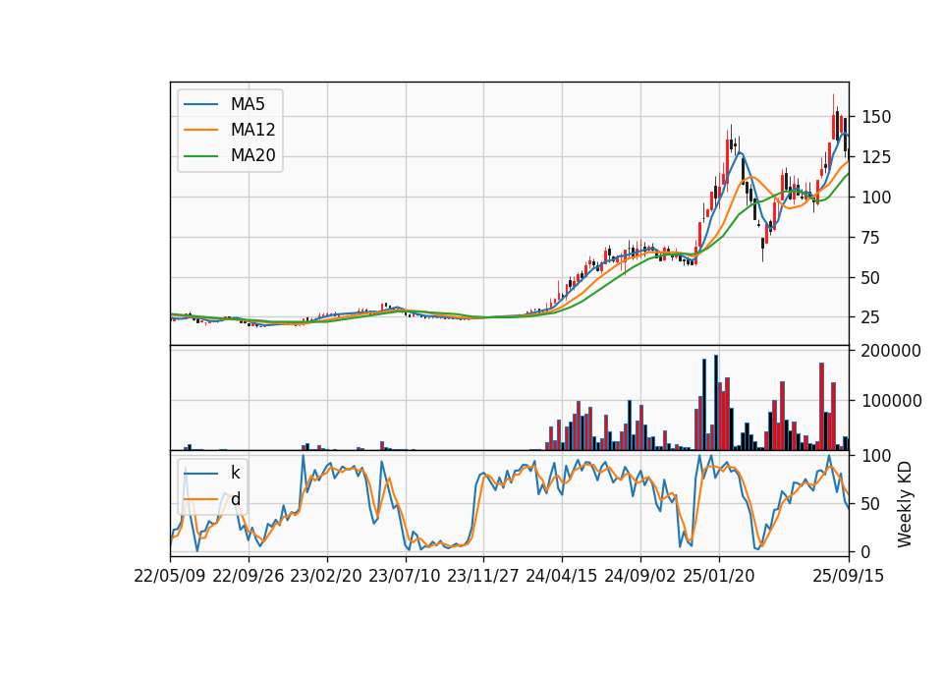
Task: Click the orange MA12 legend line sample
Action: [200, 130]
